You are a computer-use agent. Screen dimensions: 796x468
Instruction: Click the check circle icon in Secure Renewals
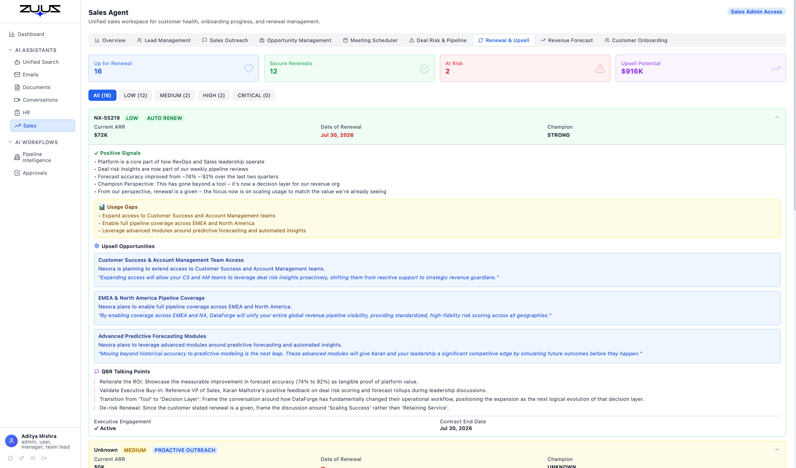424,68
